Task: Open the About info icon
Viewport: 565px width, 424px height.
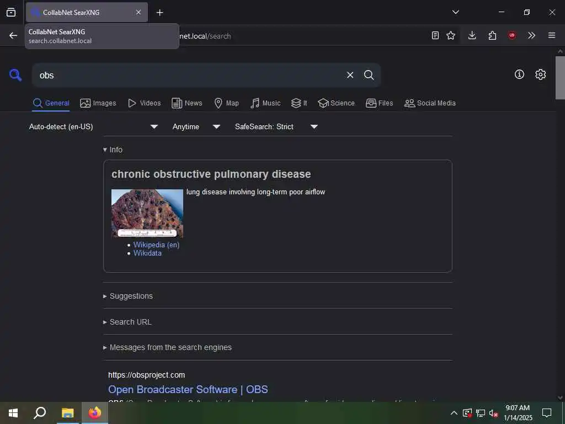Action: (519, 75)
